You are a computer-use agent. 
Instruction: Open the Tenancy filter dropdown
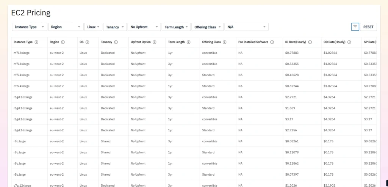click(115, 27)
